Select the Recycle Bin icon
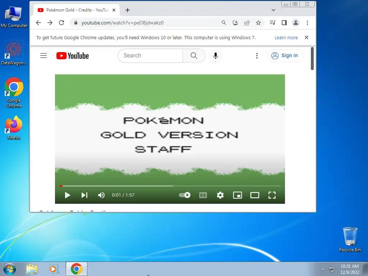Viewport: 368px width, 276px height. pyautogui.click(x=350, y=240)
